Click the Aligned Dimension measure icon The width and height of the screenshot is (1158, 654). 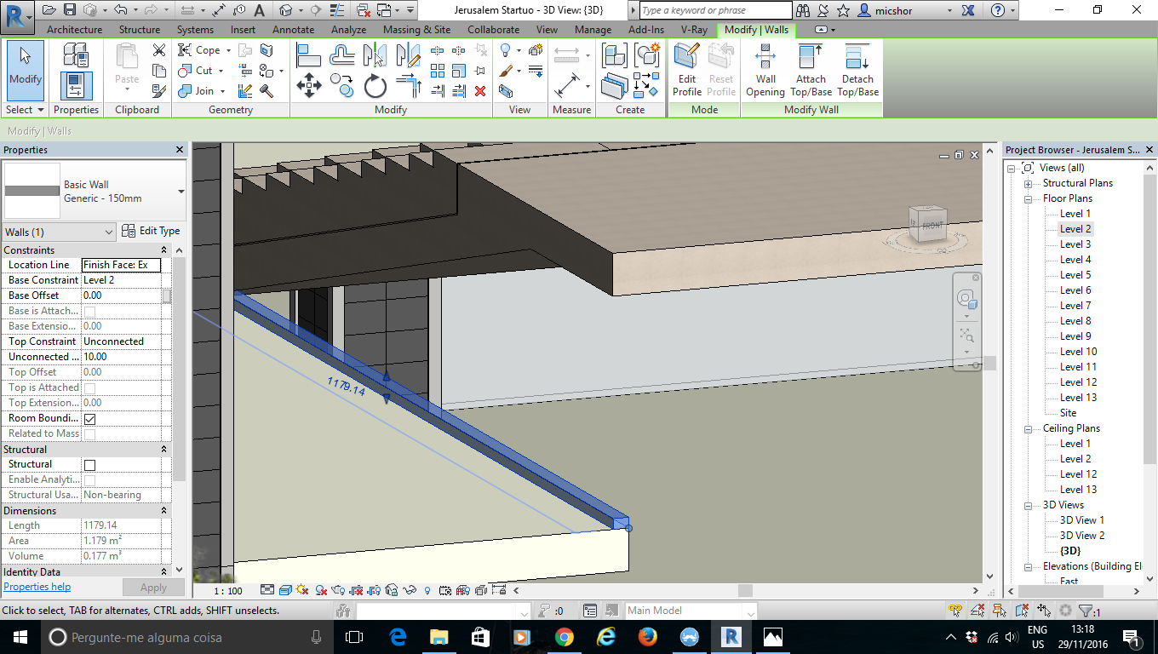click(x=567, y=86)
